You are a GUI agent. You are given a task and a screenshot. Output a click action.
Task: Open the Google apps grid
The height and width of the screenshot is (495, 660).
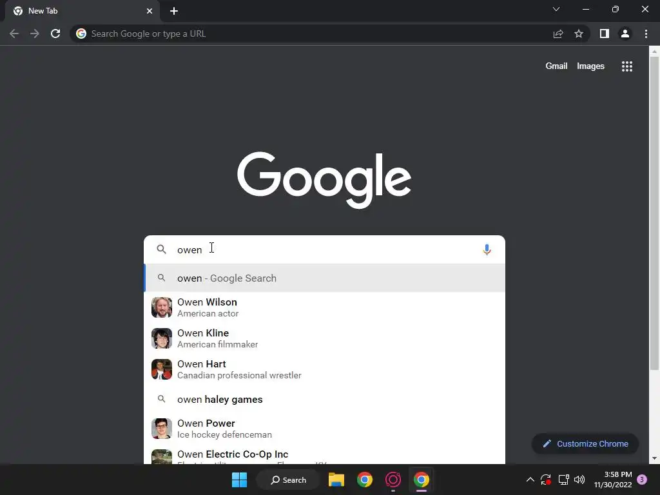tap(627, 66)
